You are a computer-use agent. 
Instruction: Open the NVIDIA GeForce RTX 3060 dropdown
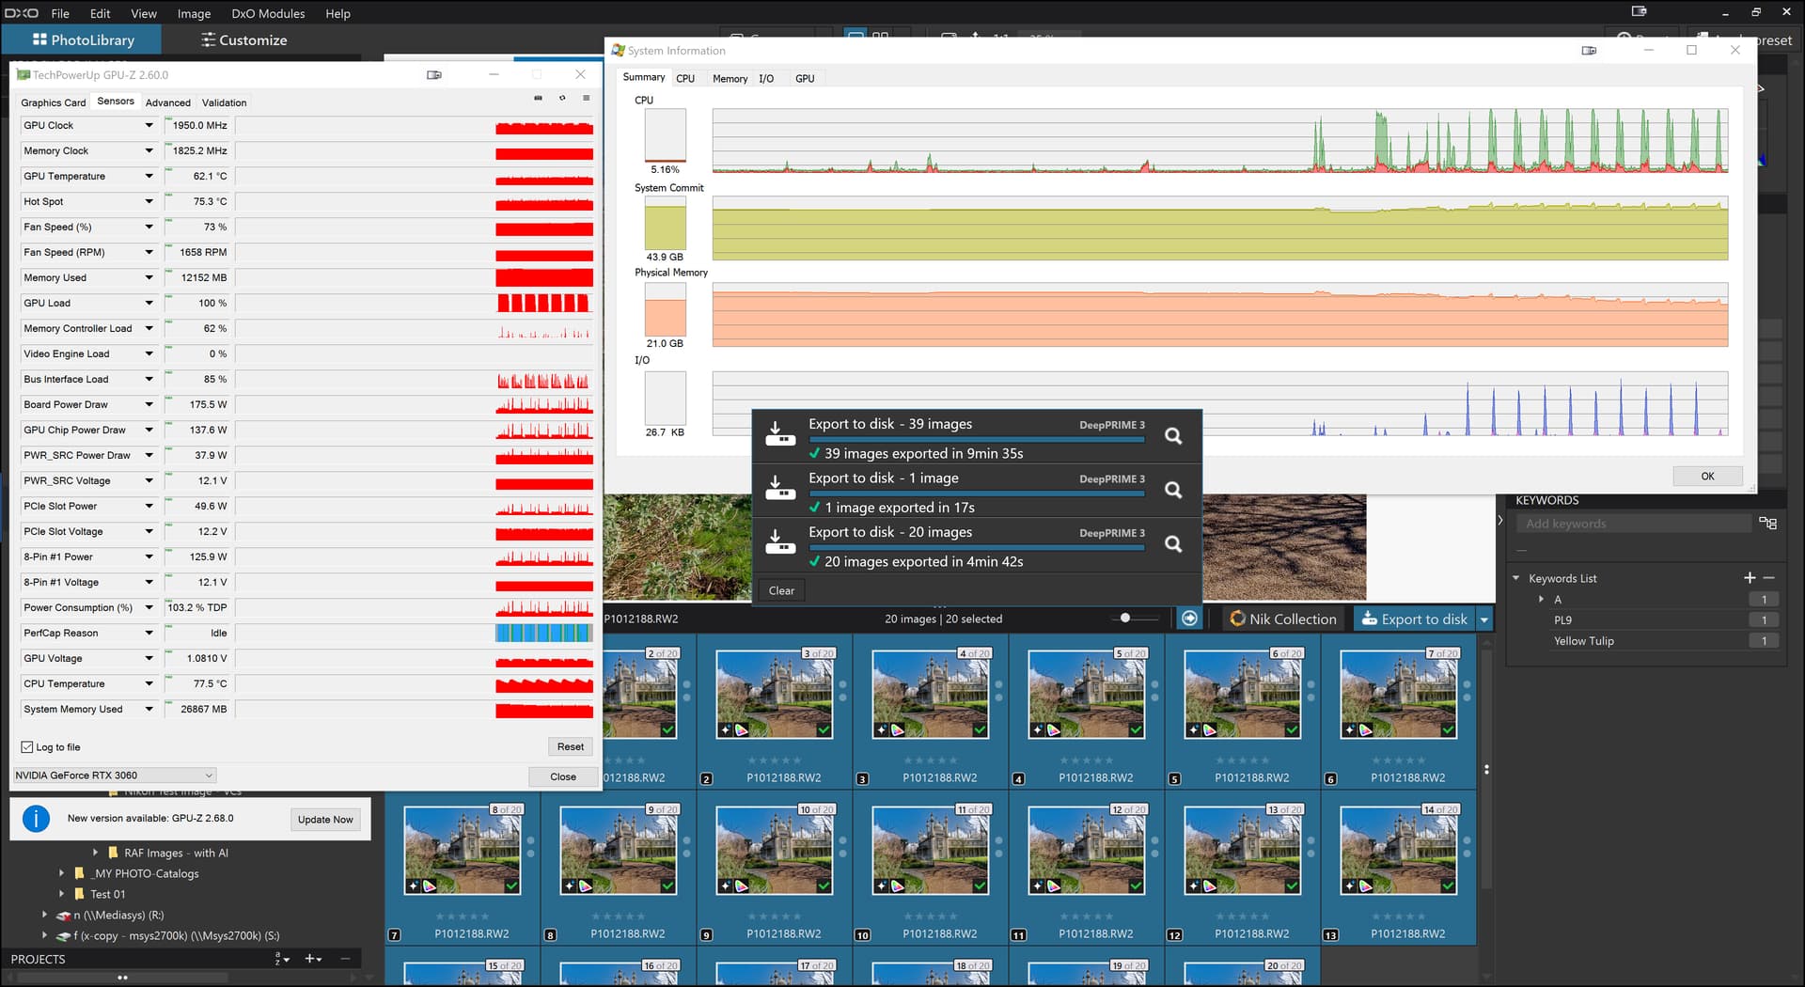pos(115,775)
